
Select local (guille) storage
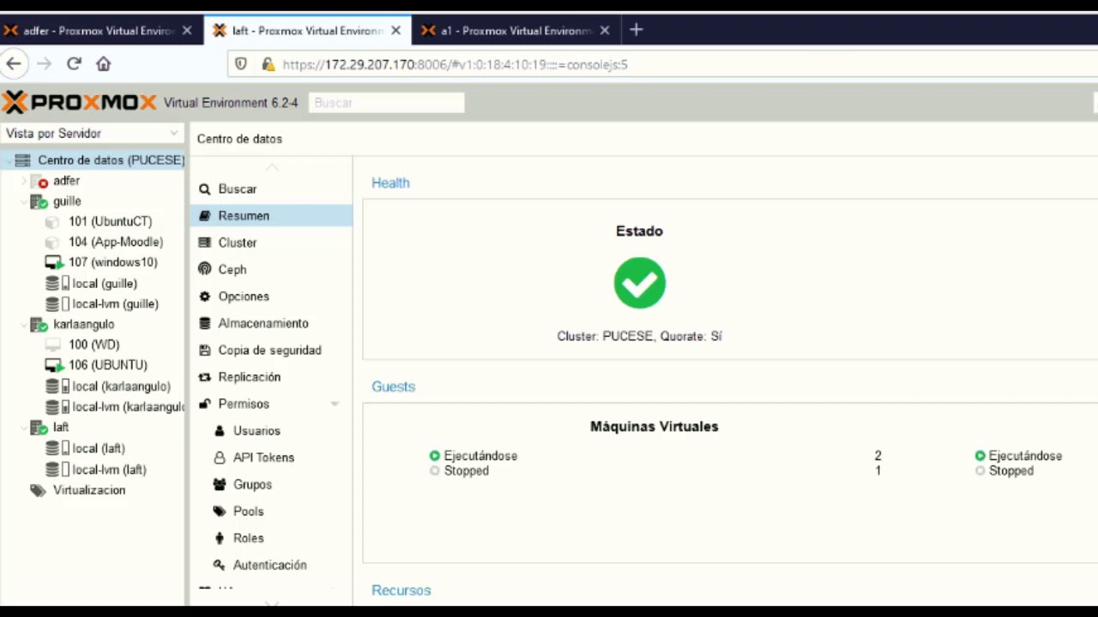point(105,284)
